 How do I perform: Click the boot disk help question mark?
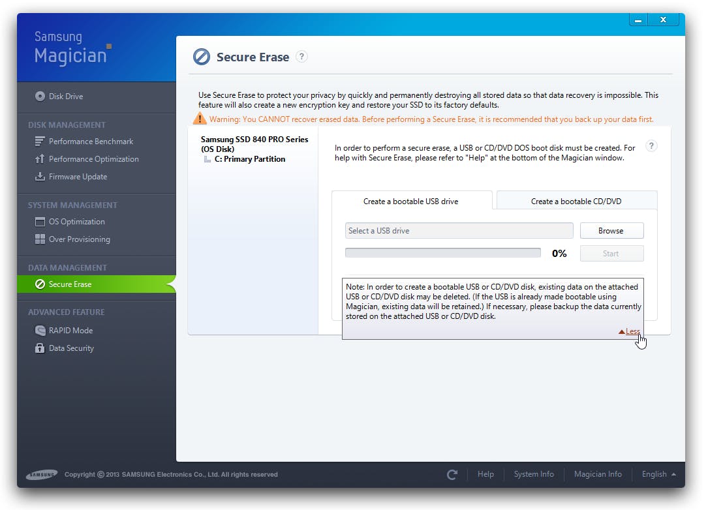(651, 145)
